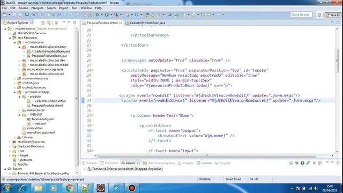Select Tomcat v8.0 Server at localhost row
This screenshot has width=343, height=193.
(128, 169)
